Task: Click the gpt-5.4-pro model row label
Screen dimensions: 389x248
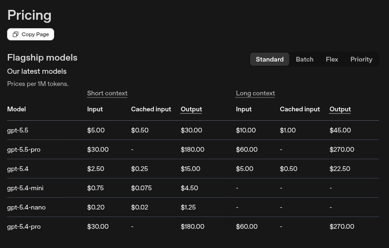Action: coord(24,227)
